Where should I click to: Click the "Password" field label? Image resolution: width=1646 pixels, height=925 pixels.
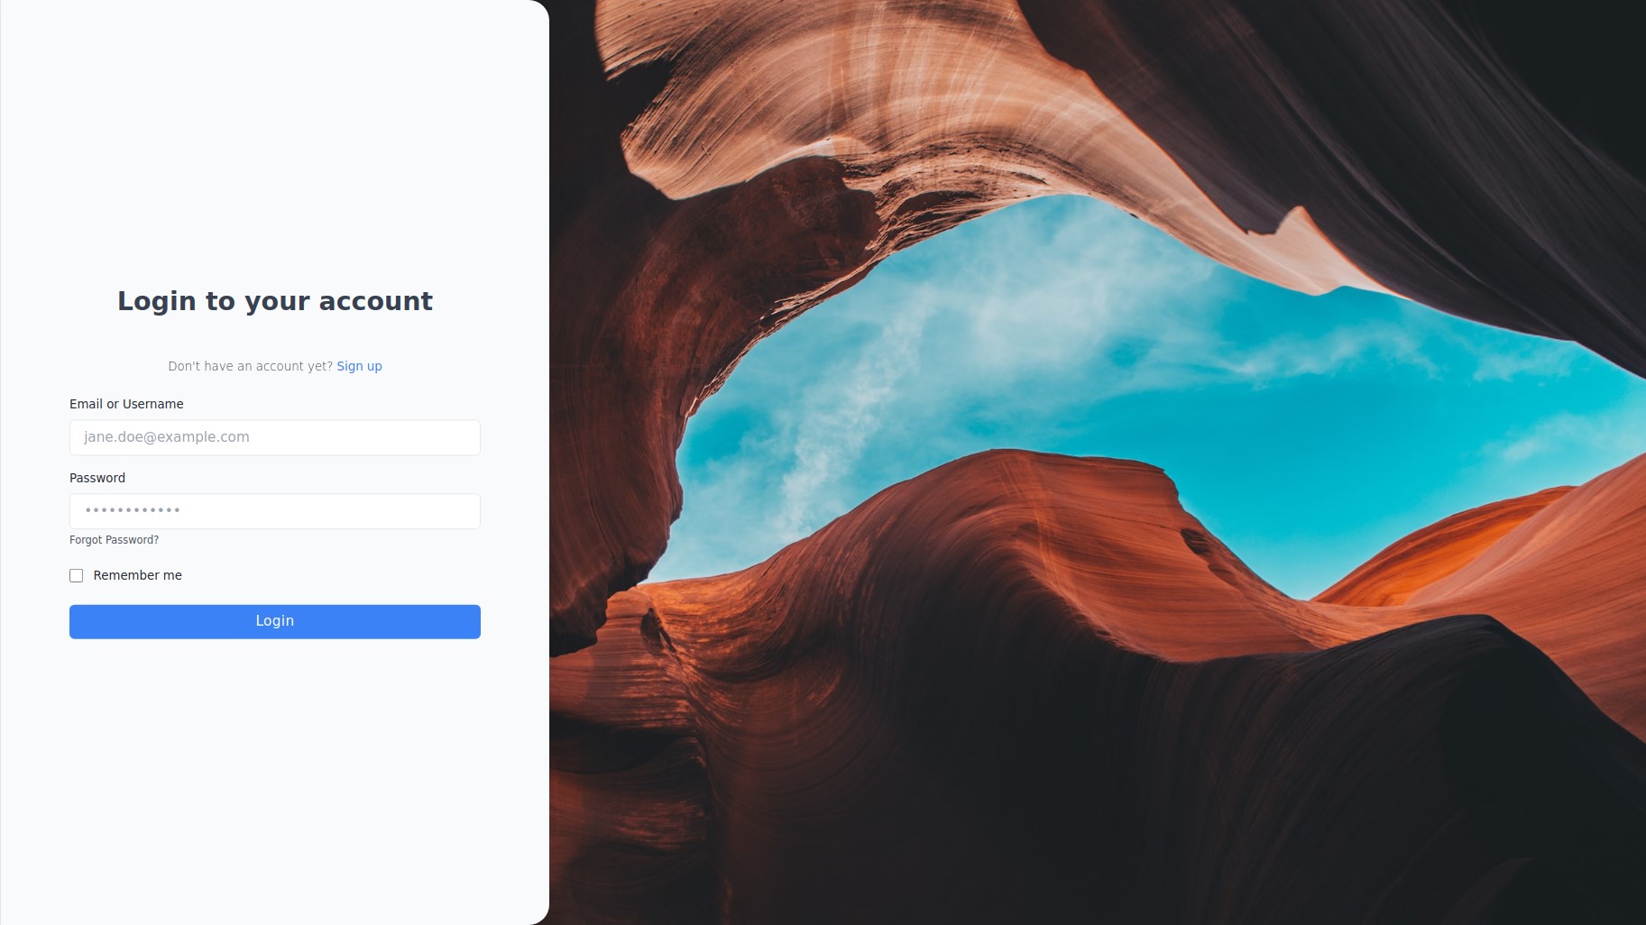click(x=97, y=478)
